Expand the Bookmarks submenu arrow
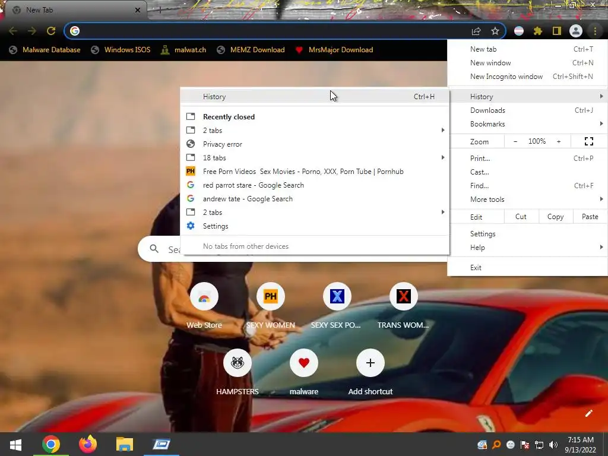This screenshot has height=456, width=608. tap(601, 123)
